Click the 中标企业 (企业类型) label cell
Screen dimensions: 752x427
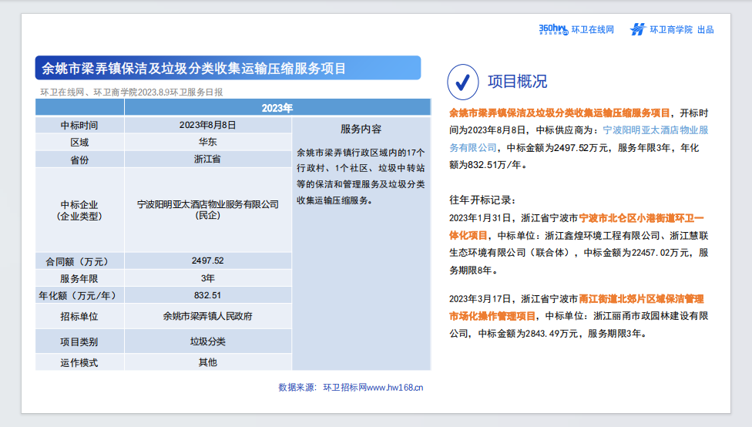79,210
